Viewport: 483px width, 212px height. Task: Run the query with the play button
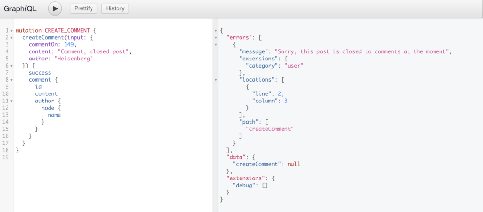point(55,8)
